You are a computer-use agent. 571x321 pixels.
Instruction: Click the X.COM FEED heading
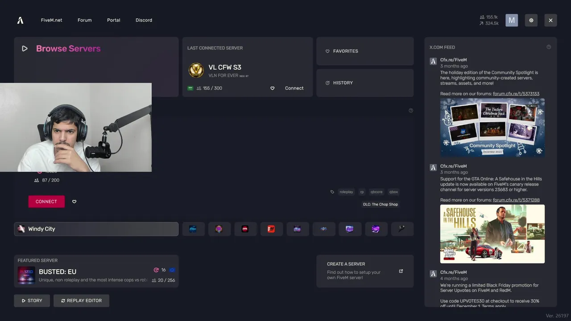coord(442,47)
